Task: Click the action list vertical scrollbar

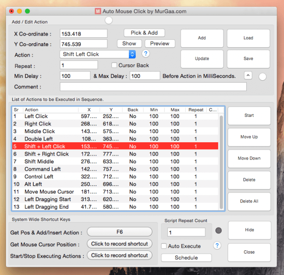Action: [221, 162]
